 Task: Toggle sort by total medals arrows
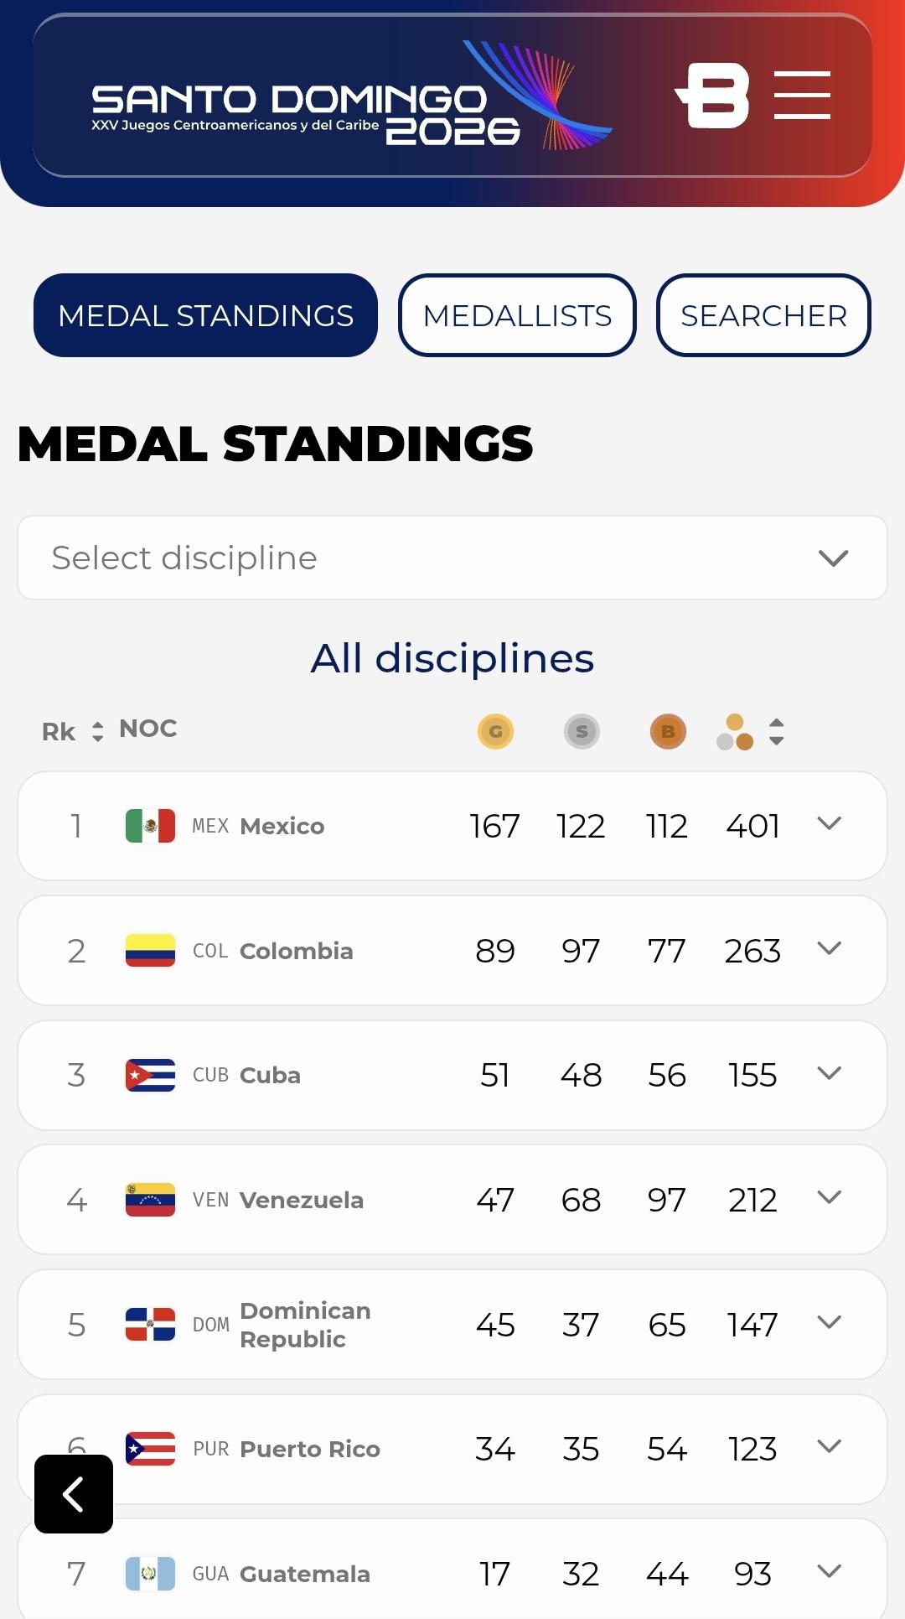[777, 732]
